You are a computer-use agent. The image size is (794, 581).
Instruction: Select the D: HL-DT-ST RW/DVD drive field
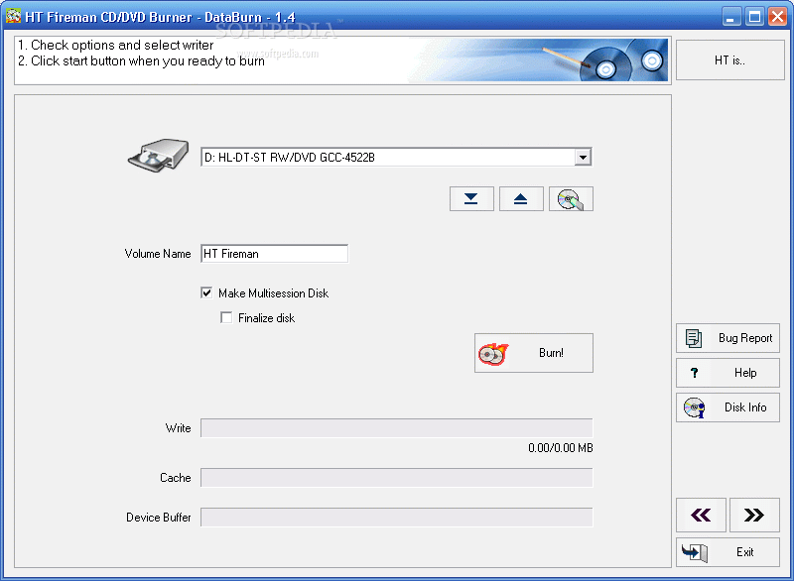pos(396,158)
